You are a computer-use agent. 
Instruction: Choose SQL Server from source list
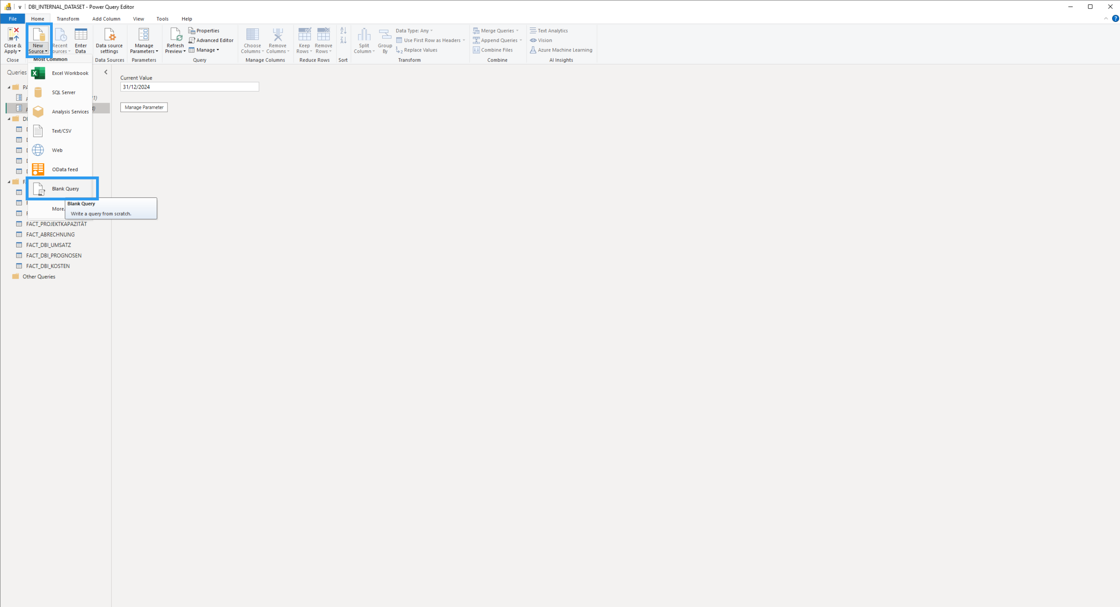click(60, 92)
